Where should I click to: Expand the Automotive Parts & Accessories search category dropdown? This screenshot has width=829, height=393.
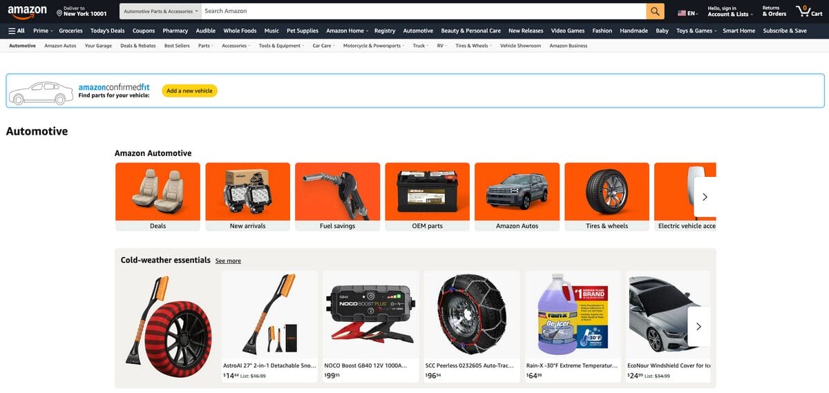click(x=160, y=11)
